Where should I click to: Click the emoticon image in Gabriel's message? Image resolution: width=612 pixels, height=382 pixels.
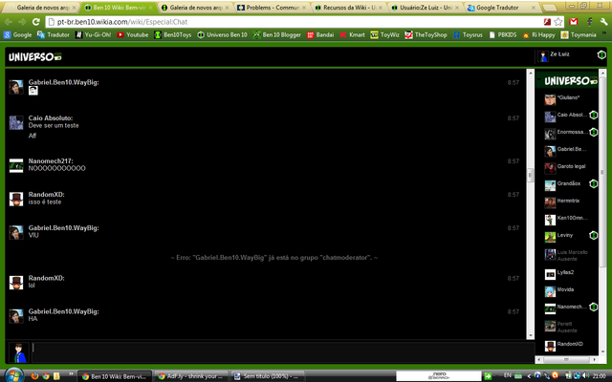(33, 91)
